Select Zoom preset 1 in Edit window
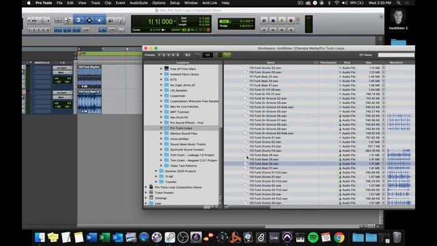The height and width of the screenshot is (246, 437). pos(29,29)
